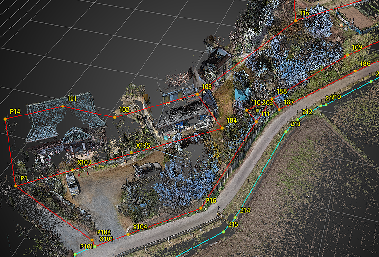Select point X105 on the red line
Viewport: 379px width, 257px height.
[131, 152]
